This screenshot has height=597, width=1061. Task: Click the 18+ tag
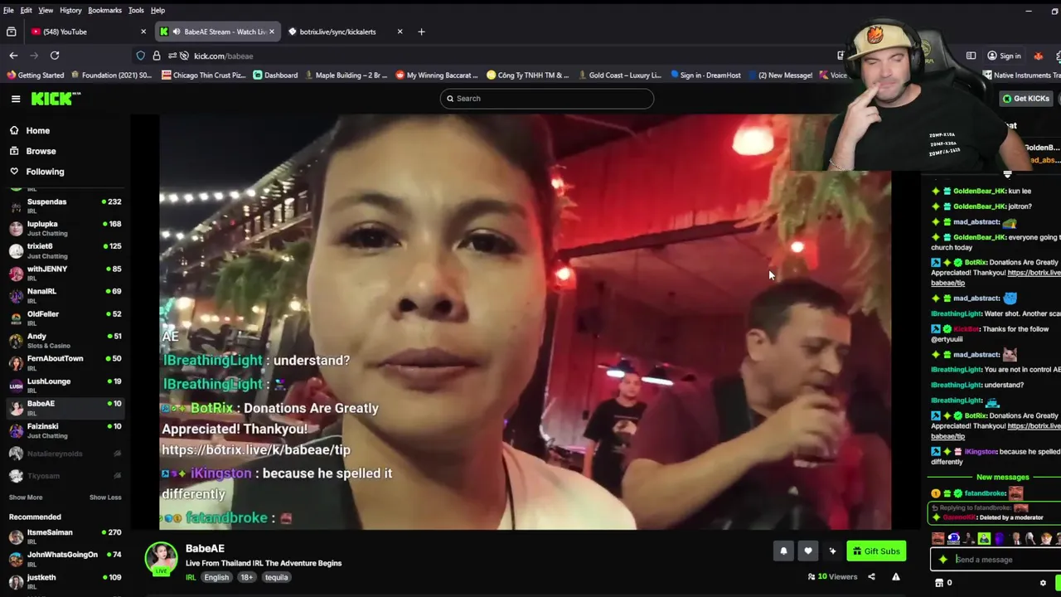tap(247, 578)
